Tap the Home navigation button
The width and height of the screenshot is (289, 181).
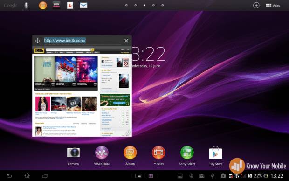[x=27, y=176]
